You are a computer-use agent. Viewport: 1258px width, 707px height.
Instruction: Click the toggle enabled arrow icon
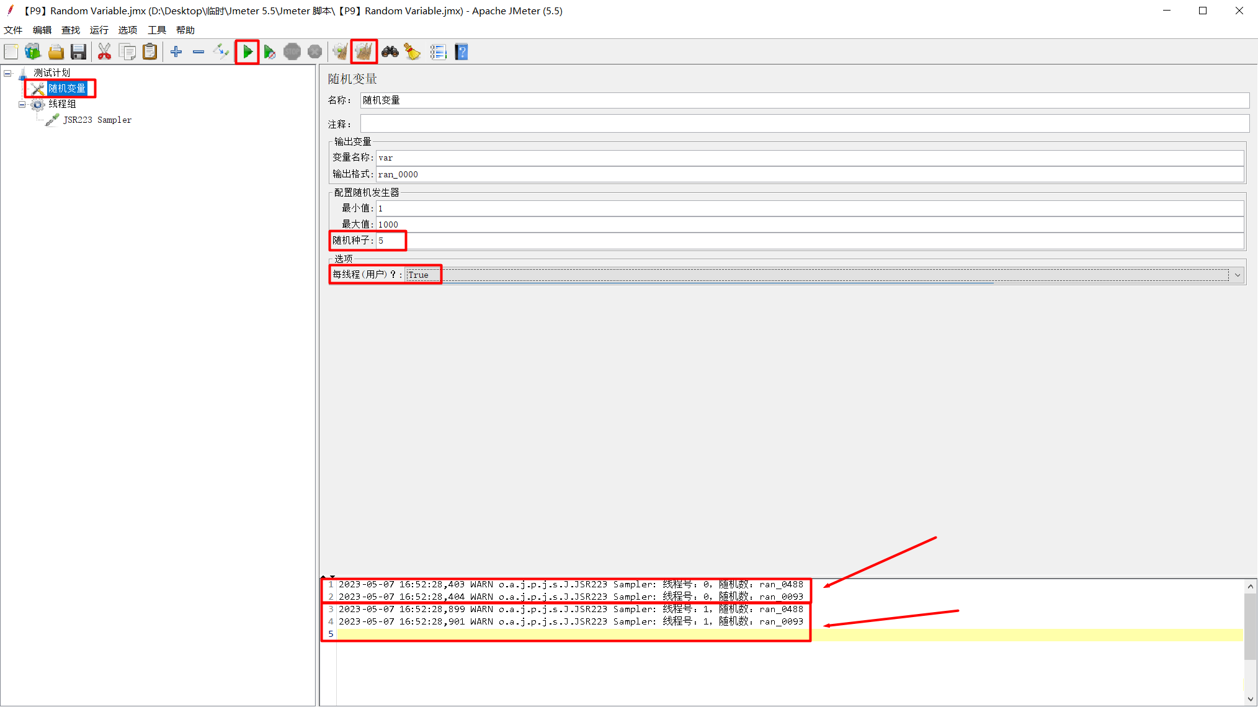point(221,51)
